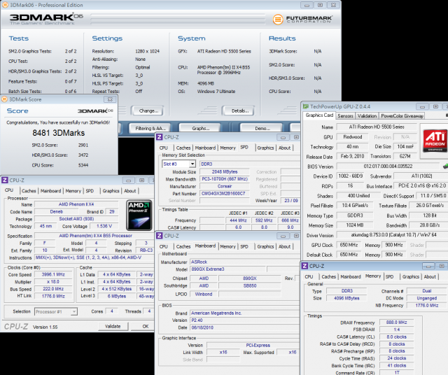
Task: Click the Code Name field 'Deneb'
Action: (x=56, y=211)
